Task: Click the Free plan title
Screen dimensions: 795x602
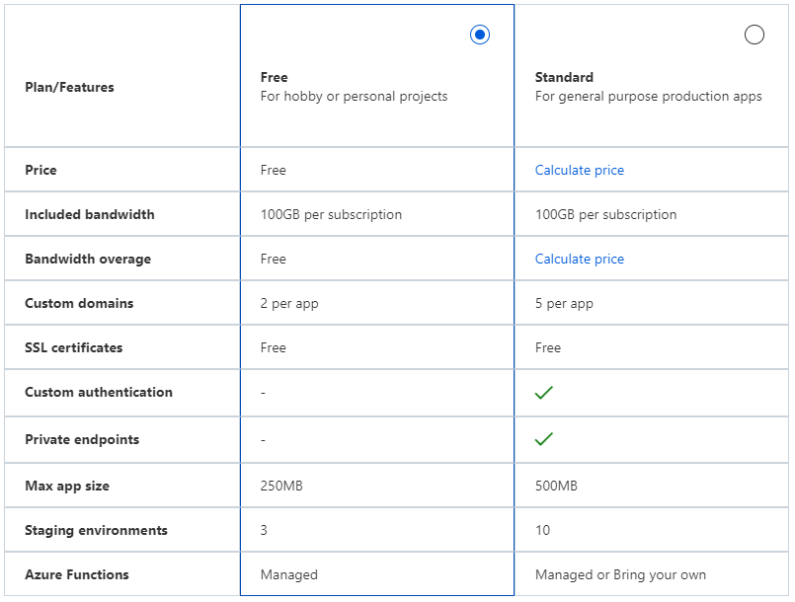Action: pos(274,77)
